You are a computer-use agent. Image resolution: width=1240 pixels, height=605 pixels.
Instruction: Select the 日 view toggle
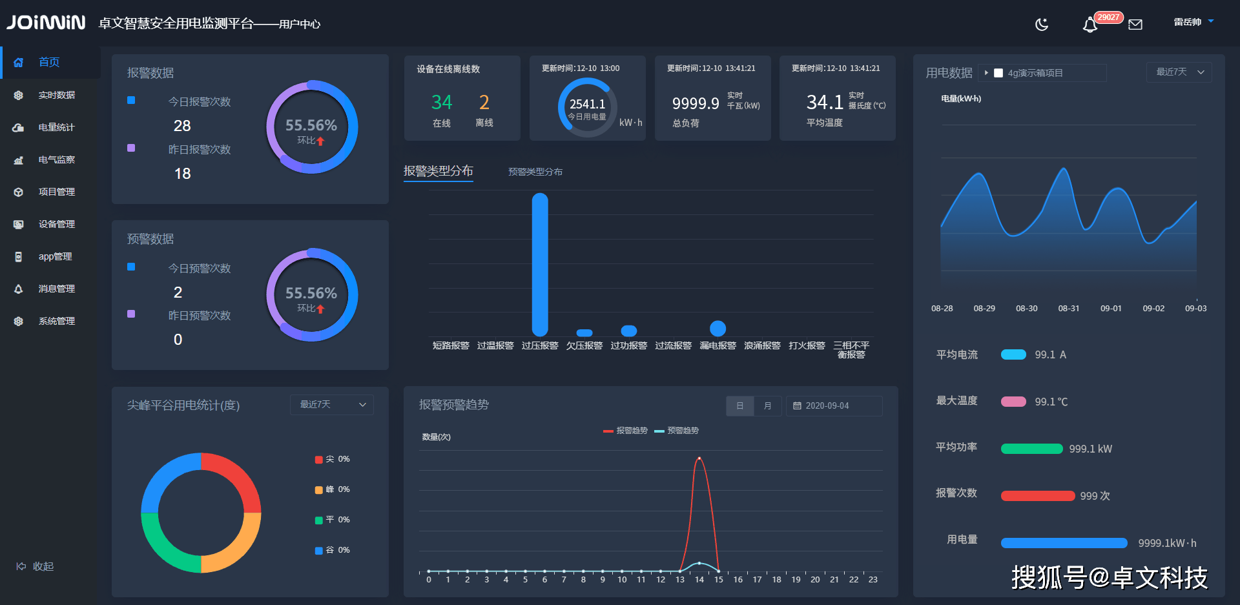[x=740, y=405]
